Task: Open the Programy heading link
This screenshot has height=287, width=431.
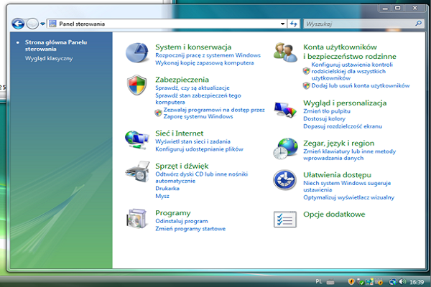Action: point(173,213)
